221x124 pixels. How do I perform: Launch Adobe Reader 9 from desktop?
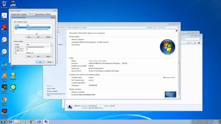pos(4,29)
